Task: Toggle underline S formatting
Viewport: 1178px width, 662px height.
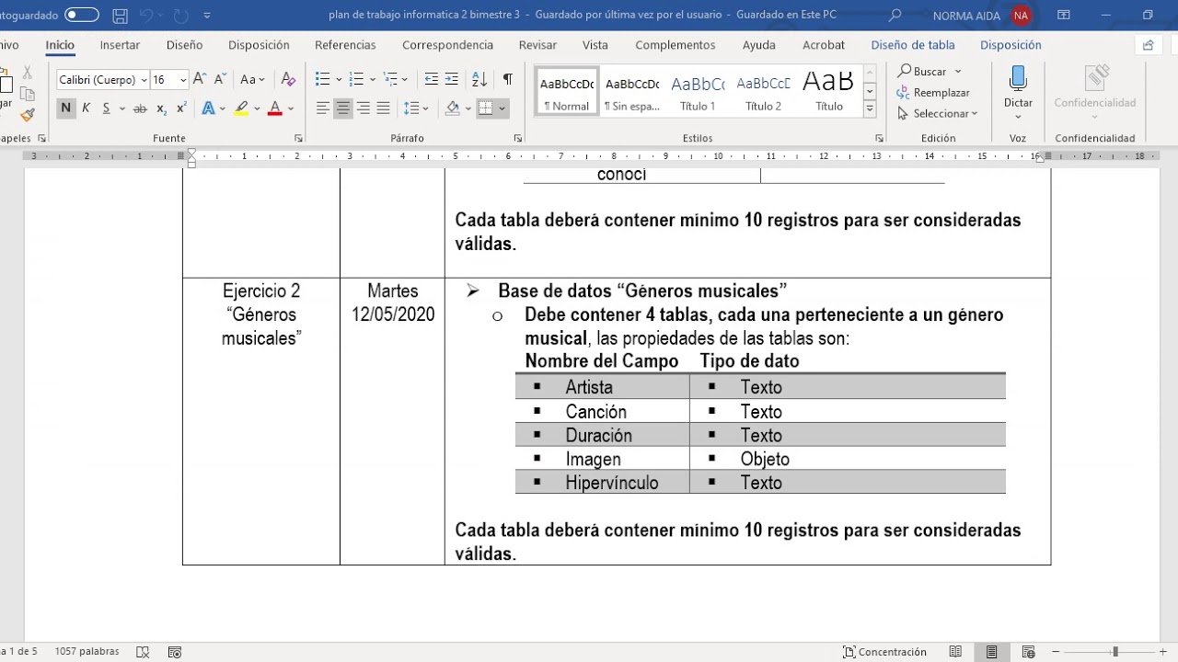Action: tap(106, 108)
